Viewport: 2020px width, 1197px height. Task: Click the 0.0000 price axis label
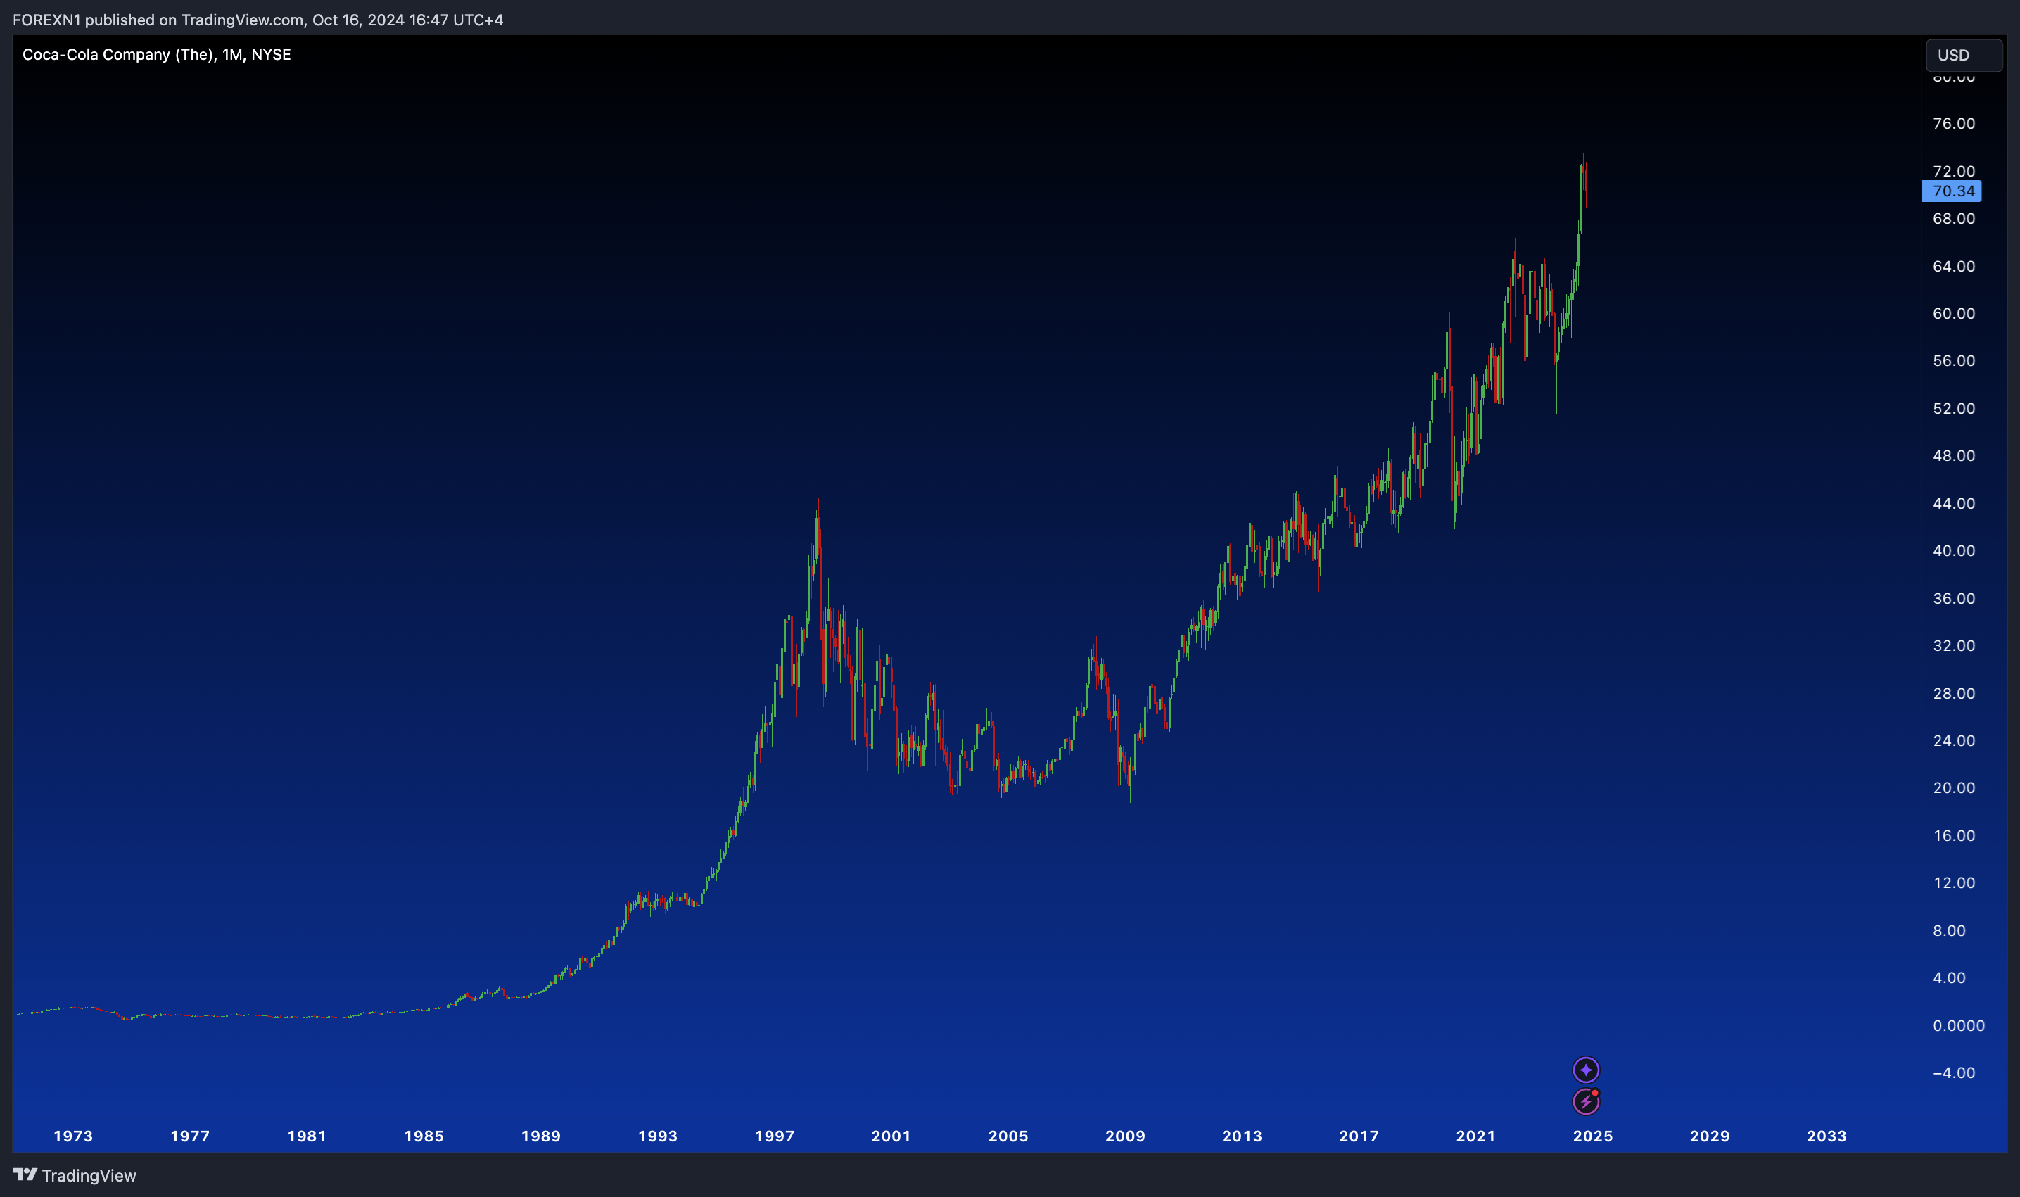tap(1958, 1025)
